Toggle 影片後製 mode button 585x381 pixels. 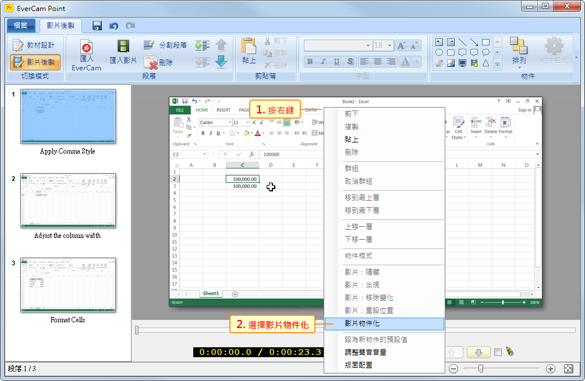tap(35, 62)
